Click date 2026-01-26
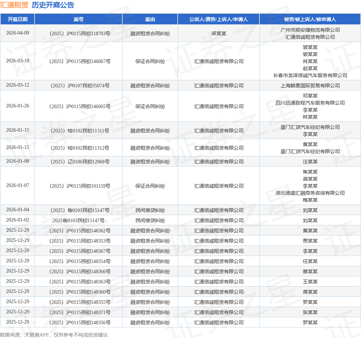361x338 pixels. pos(18,106)
